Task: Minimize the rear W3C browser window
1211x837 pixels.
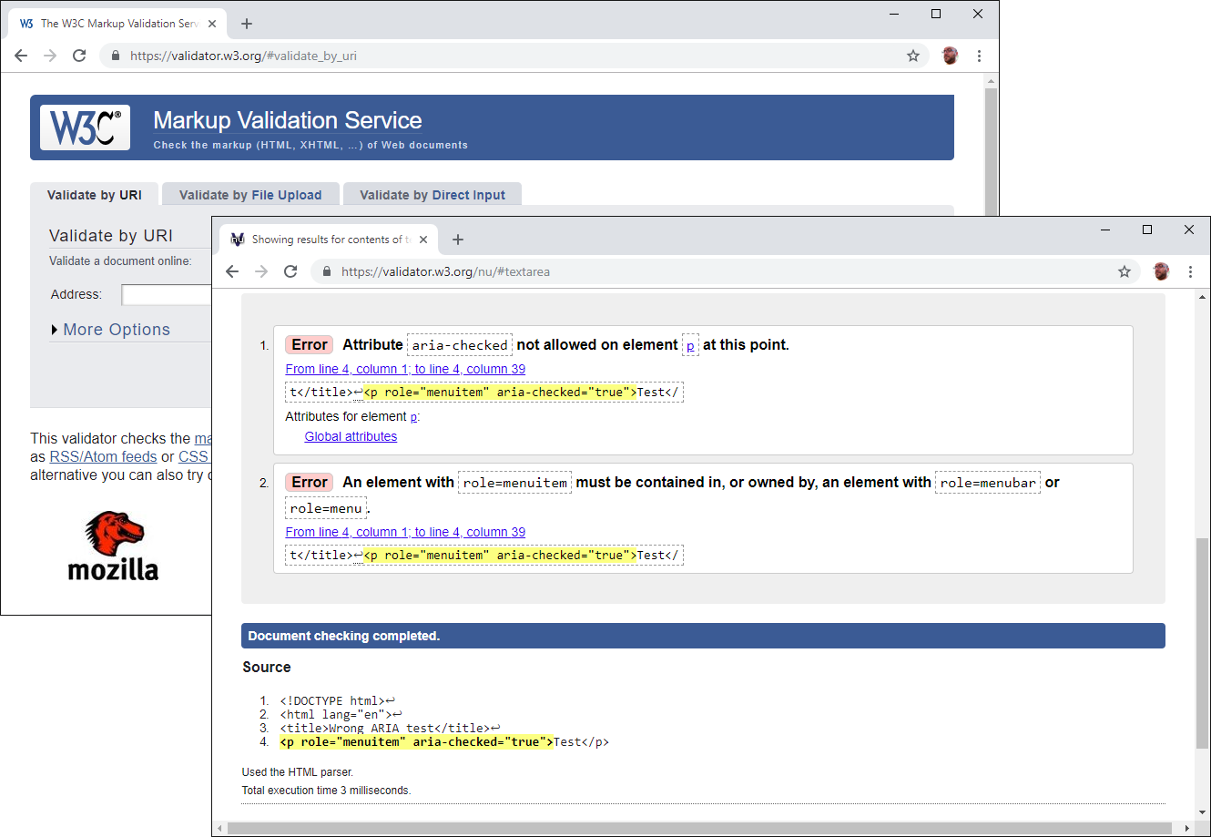Action: (894, 14)
